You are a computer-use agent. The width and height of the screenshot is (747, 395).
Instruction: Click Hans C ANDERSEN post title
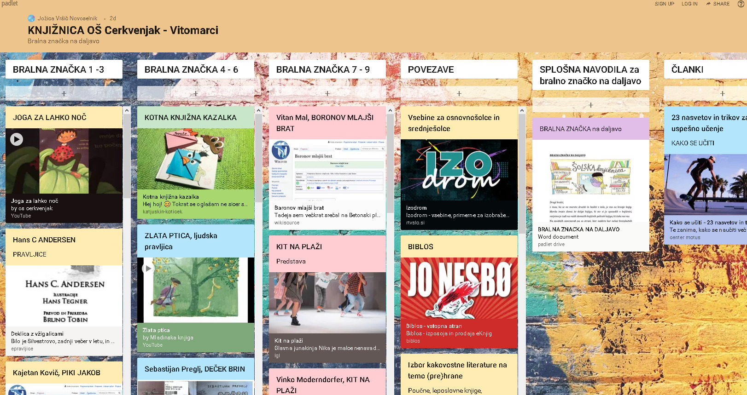click(44, 240)
